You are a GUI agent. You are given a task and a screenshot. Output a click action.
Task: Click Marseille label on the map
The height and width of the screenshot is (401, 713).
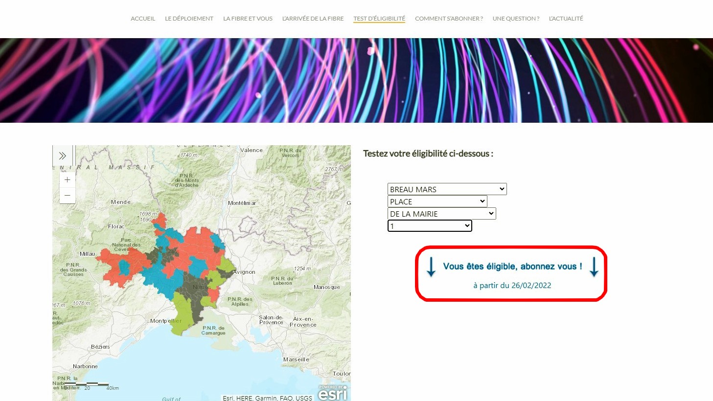point(296,359)
